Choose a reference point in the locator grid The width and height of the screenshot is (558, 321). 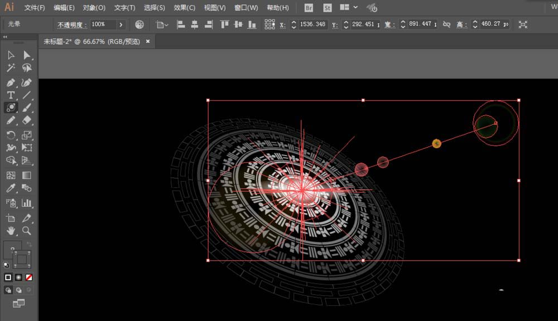point(270,24)
